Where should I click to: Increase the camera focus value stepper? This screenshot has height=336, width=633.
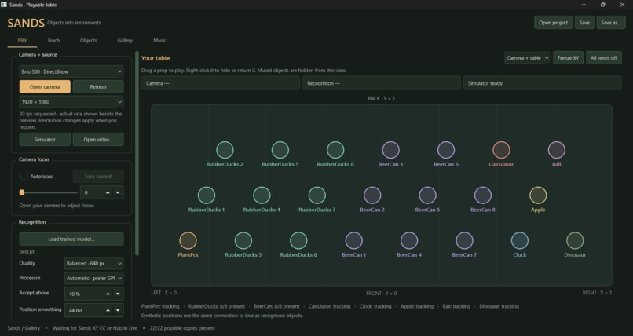pos(108,193)
